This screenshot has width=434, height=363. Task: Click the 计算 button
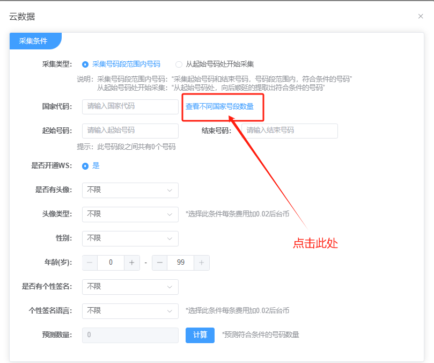click(200, 335)
